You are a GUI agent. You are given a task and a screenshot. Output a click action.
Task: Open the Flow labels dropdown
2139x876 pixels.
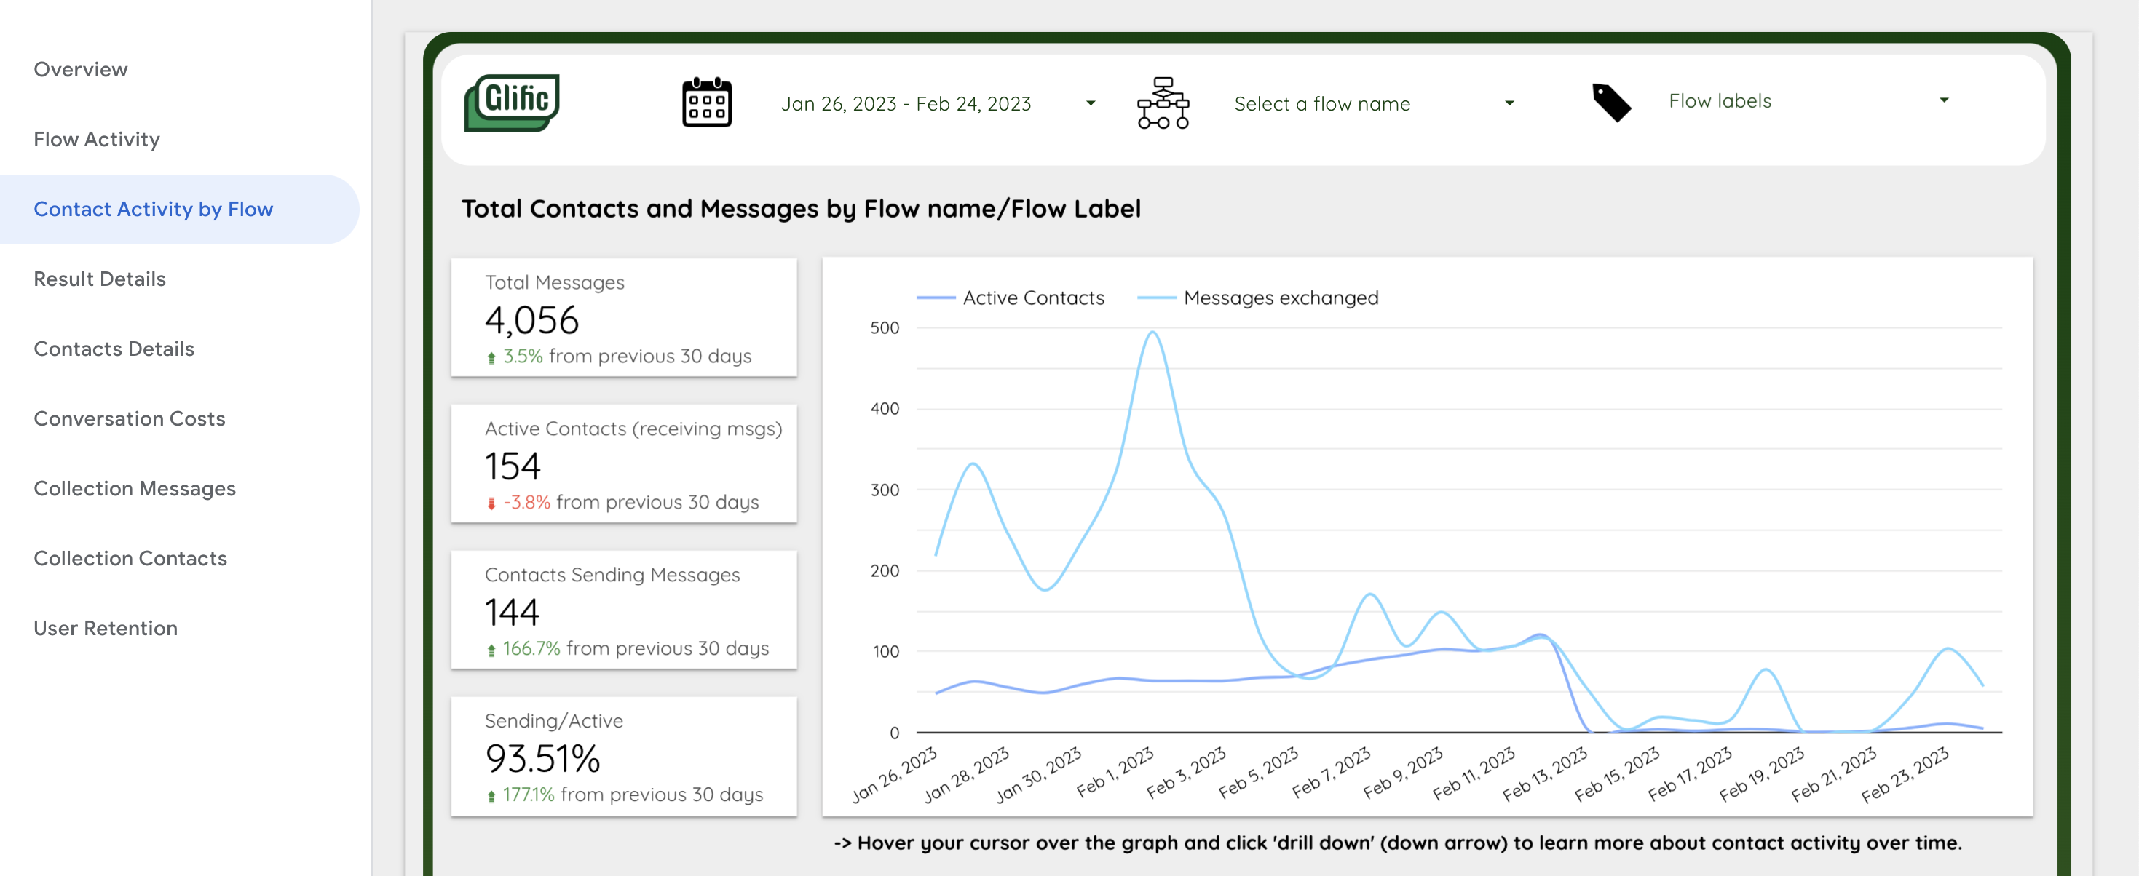click(1808, 101)
